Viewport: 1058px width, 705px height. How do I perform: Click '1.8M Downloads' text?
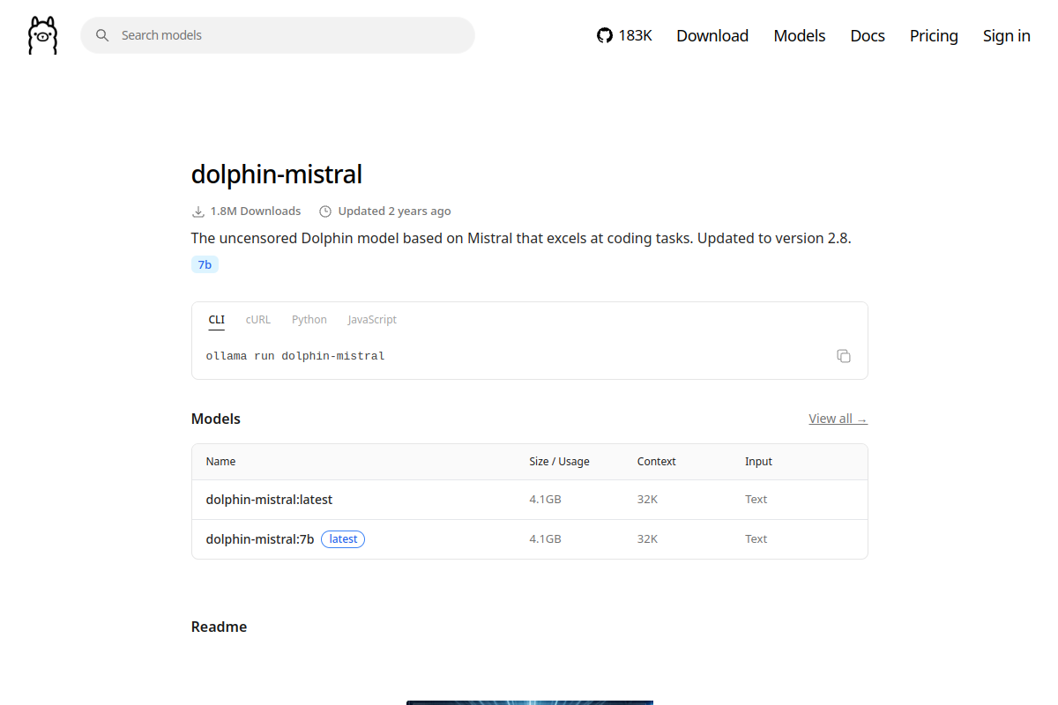pos(256,211)
